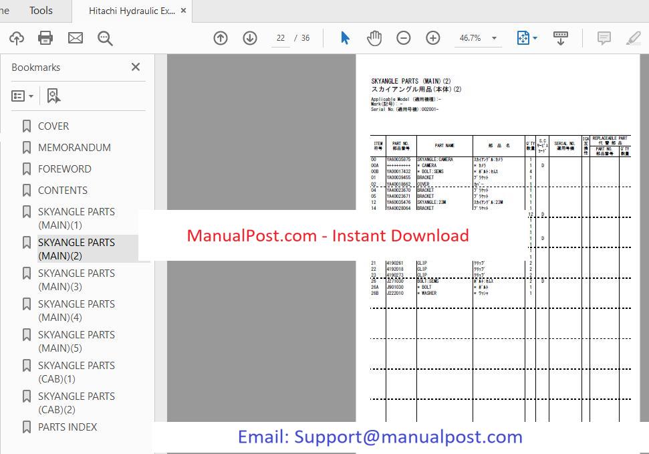This screenshot has width=649, height=454.
Task: Zoom in with the plus icon
Action: pos(433,38)
